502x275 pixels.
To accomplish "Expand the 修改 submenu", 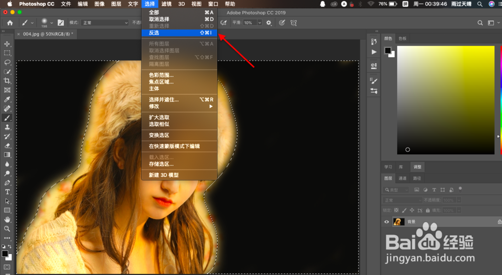I will click(179, 106).
